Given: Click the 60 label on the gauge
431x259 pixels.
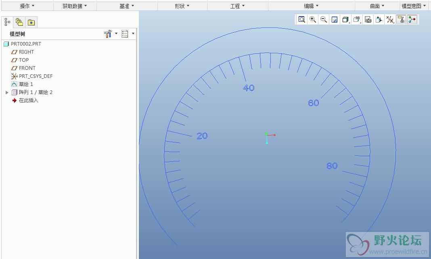Looking at the screenshot, I should tap(313, 103).
